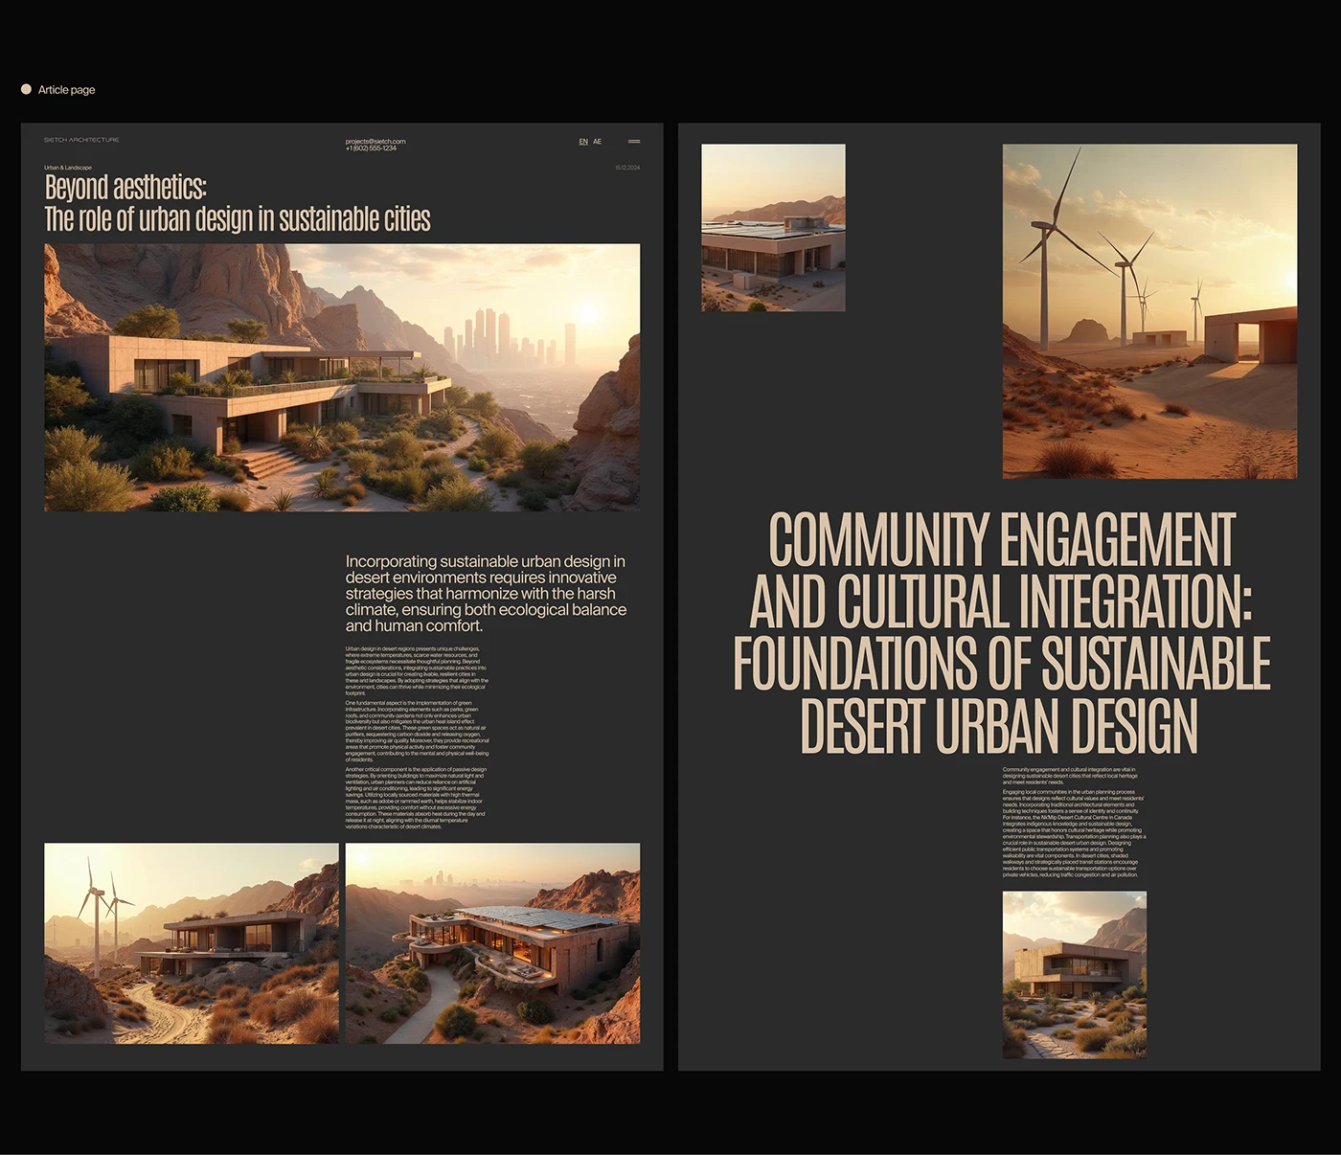
Task: Open the wind turbine house image bottom-left
Action: pos(192,943)
